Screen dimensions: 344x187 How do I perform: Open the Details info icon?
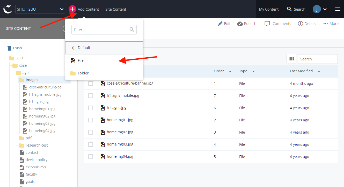point(301,24)
